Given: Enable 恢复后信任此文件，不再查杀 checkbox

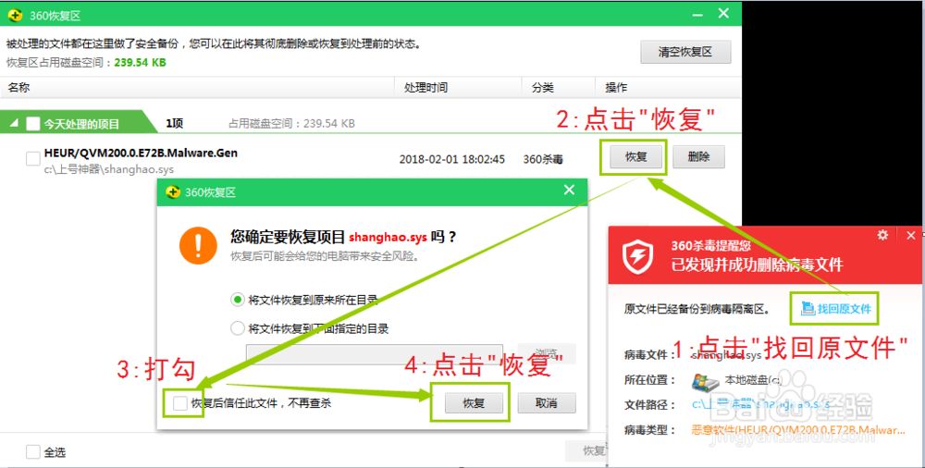Looking at the screenshot, I should tap(180, 403).
